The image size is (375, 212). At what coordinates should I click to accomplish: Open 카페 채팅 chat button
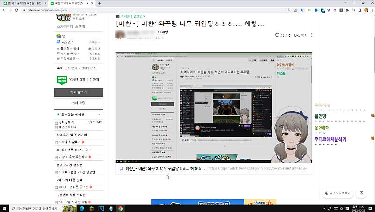pyautogui.click(x=78, y=103)
